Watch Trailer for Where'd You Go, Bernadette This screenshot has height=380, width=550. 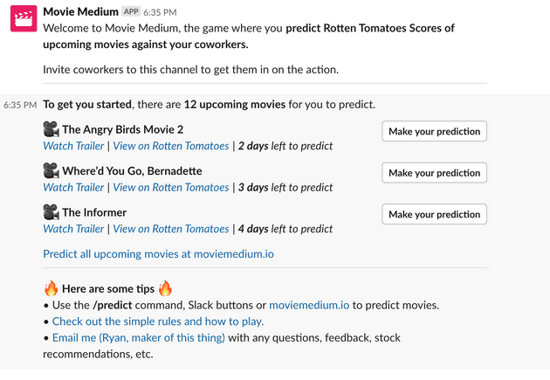pos(73,187)
